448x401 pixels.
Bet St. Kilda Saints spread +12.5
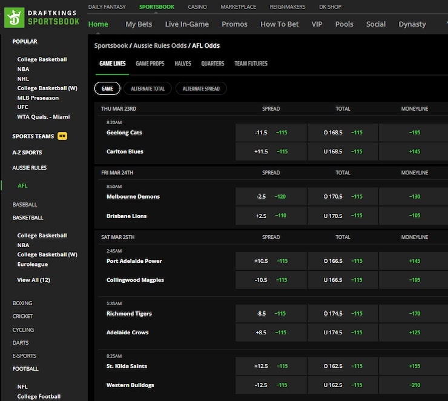click(x=271, y=366)
